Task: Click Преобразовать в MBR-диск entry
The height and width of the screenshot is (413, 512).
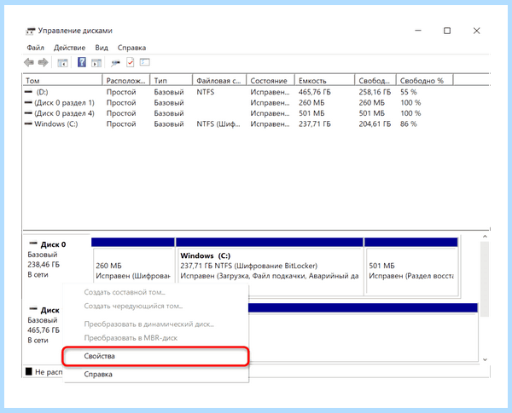Action: [155, 338]
